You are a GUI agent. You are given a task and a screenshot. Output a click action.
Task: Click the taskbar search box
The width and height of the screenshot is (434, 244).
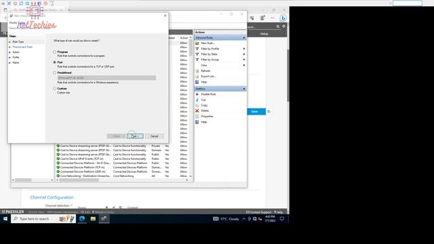point(43,219)
